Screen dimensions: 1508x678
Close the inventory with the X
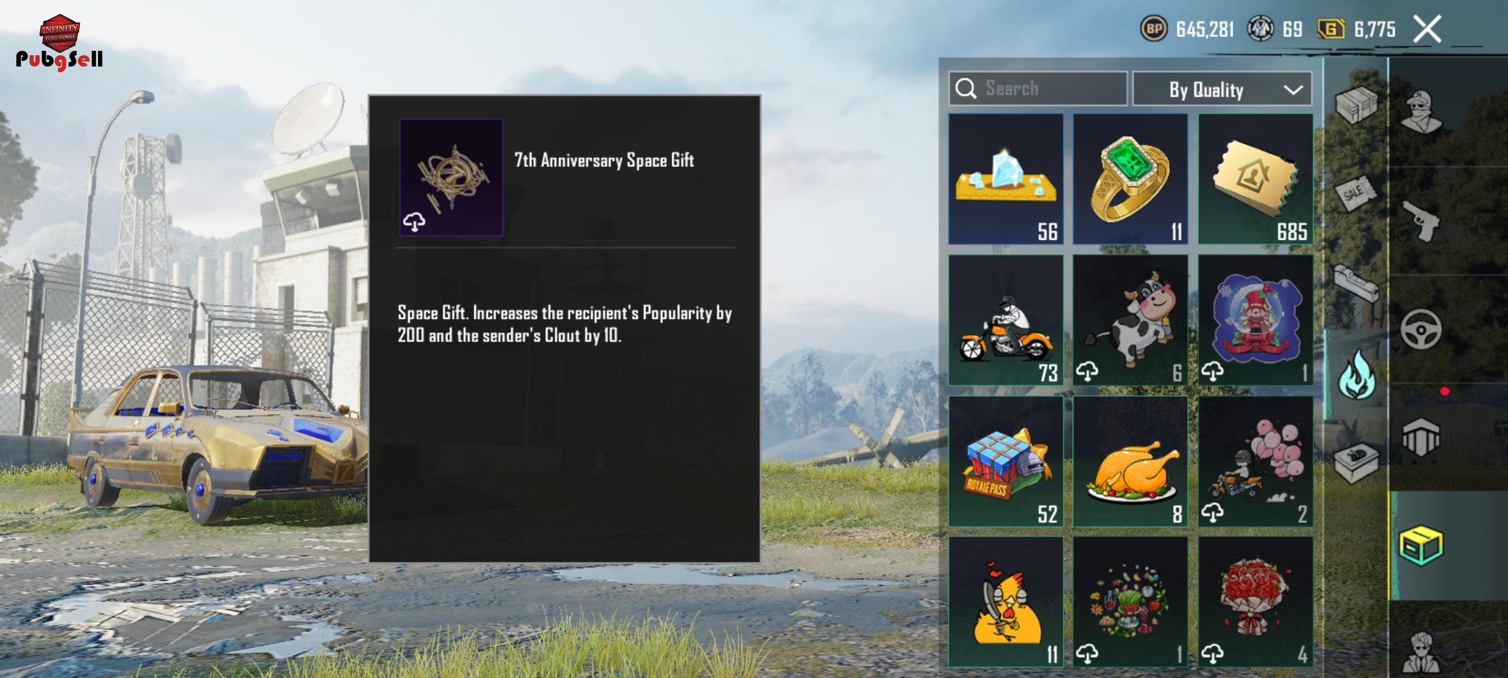click(x=1427, y=29)
